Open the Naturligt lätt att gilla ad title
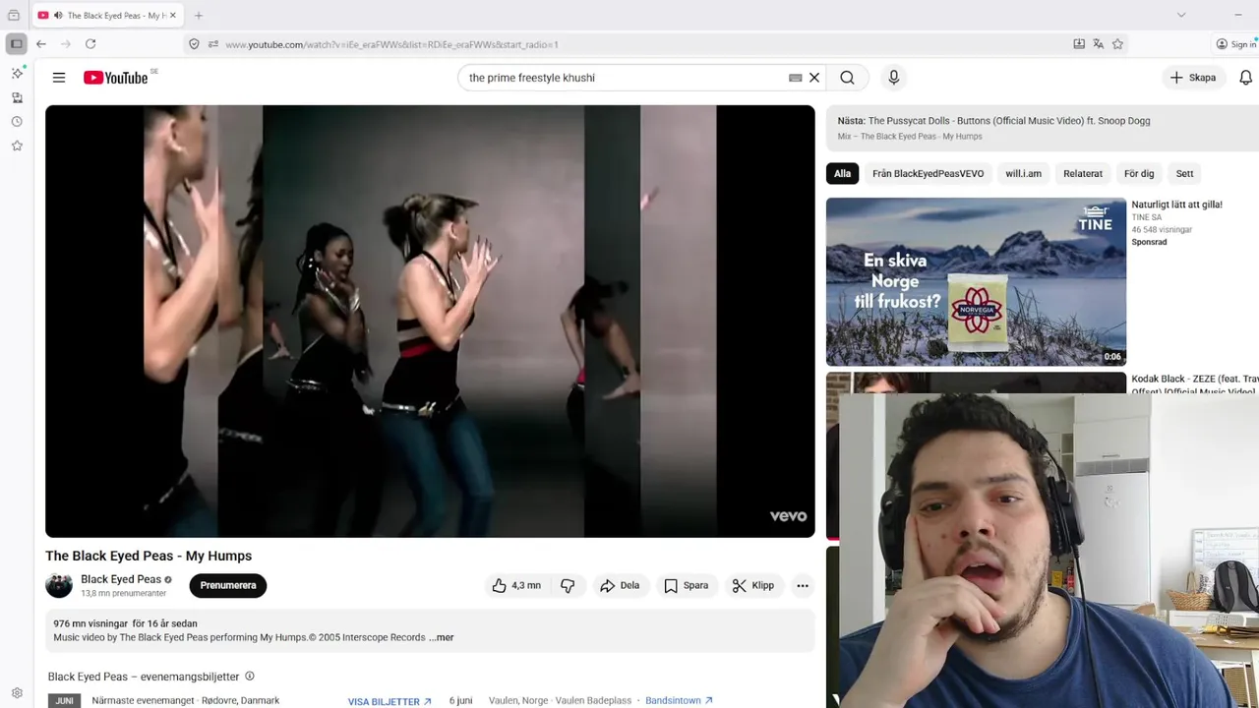The width and height of the screenshot is (1259, 708). point(1176,205)
